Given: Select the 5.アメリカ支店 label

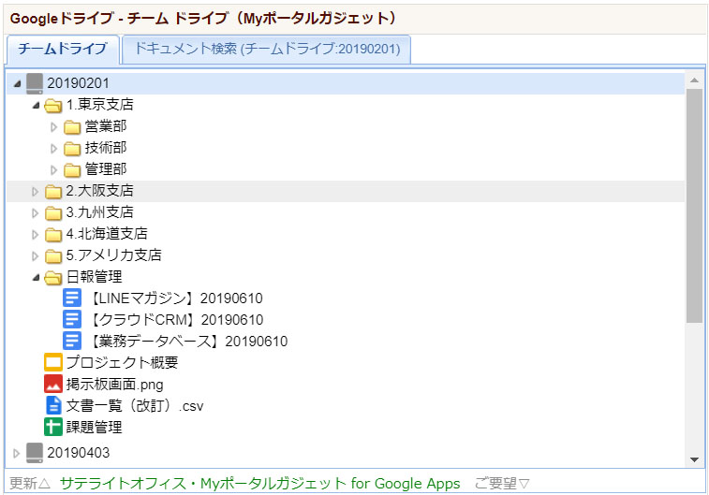Looking at the screenshot, I should [114, 255].
